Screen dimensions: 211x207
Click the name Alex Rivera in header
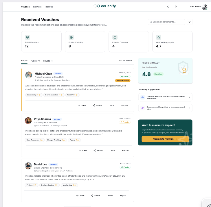(x=195, y=6)
